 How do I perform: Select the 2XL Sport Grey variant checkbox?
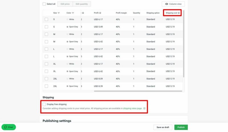46,86
